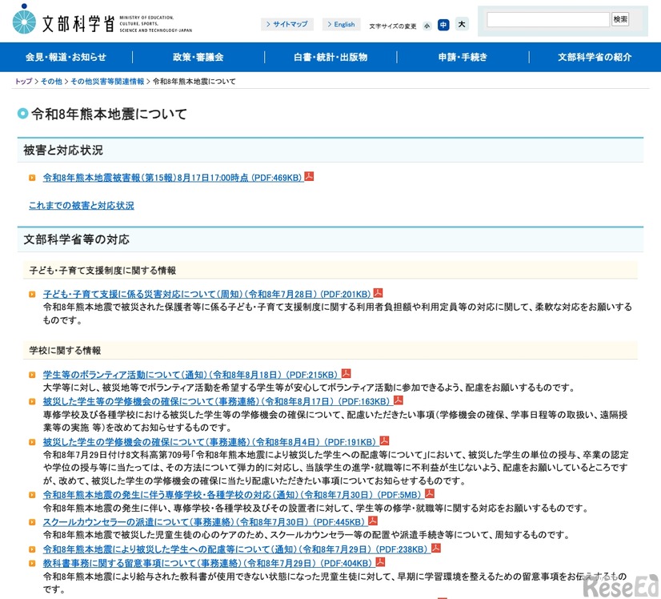Click the page title 令和8年熊本地震について
Image resolution: width=661 pixels, height=599 pixels.
click(109, 114)
